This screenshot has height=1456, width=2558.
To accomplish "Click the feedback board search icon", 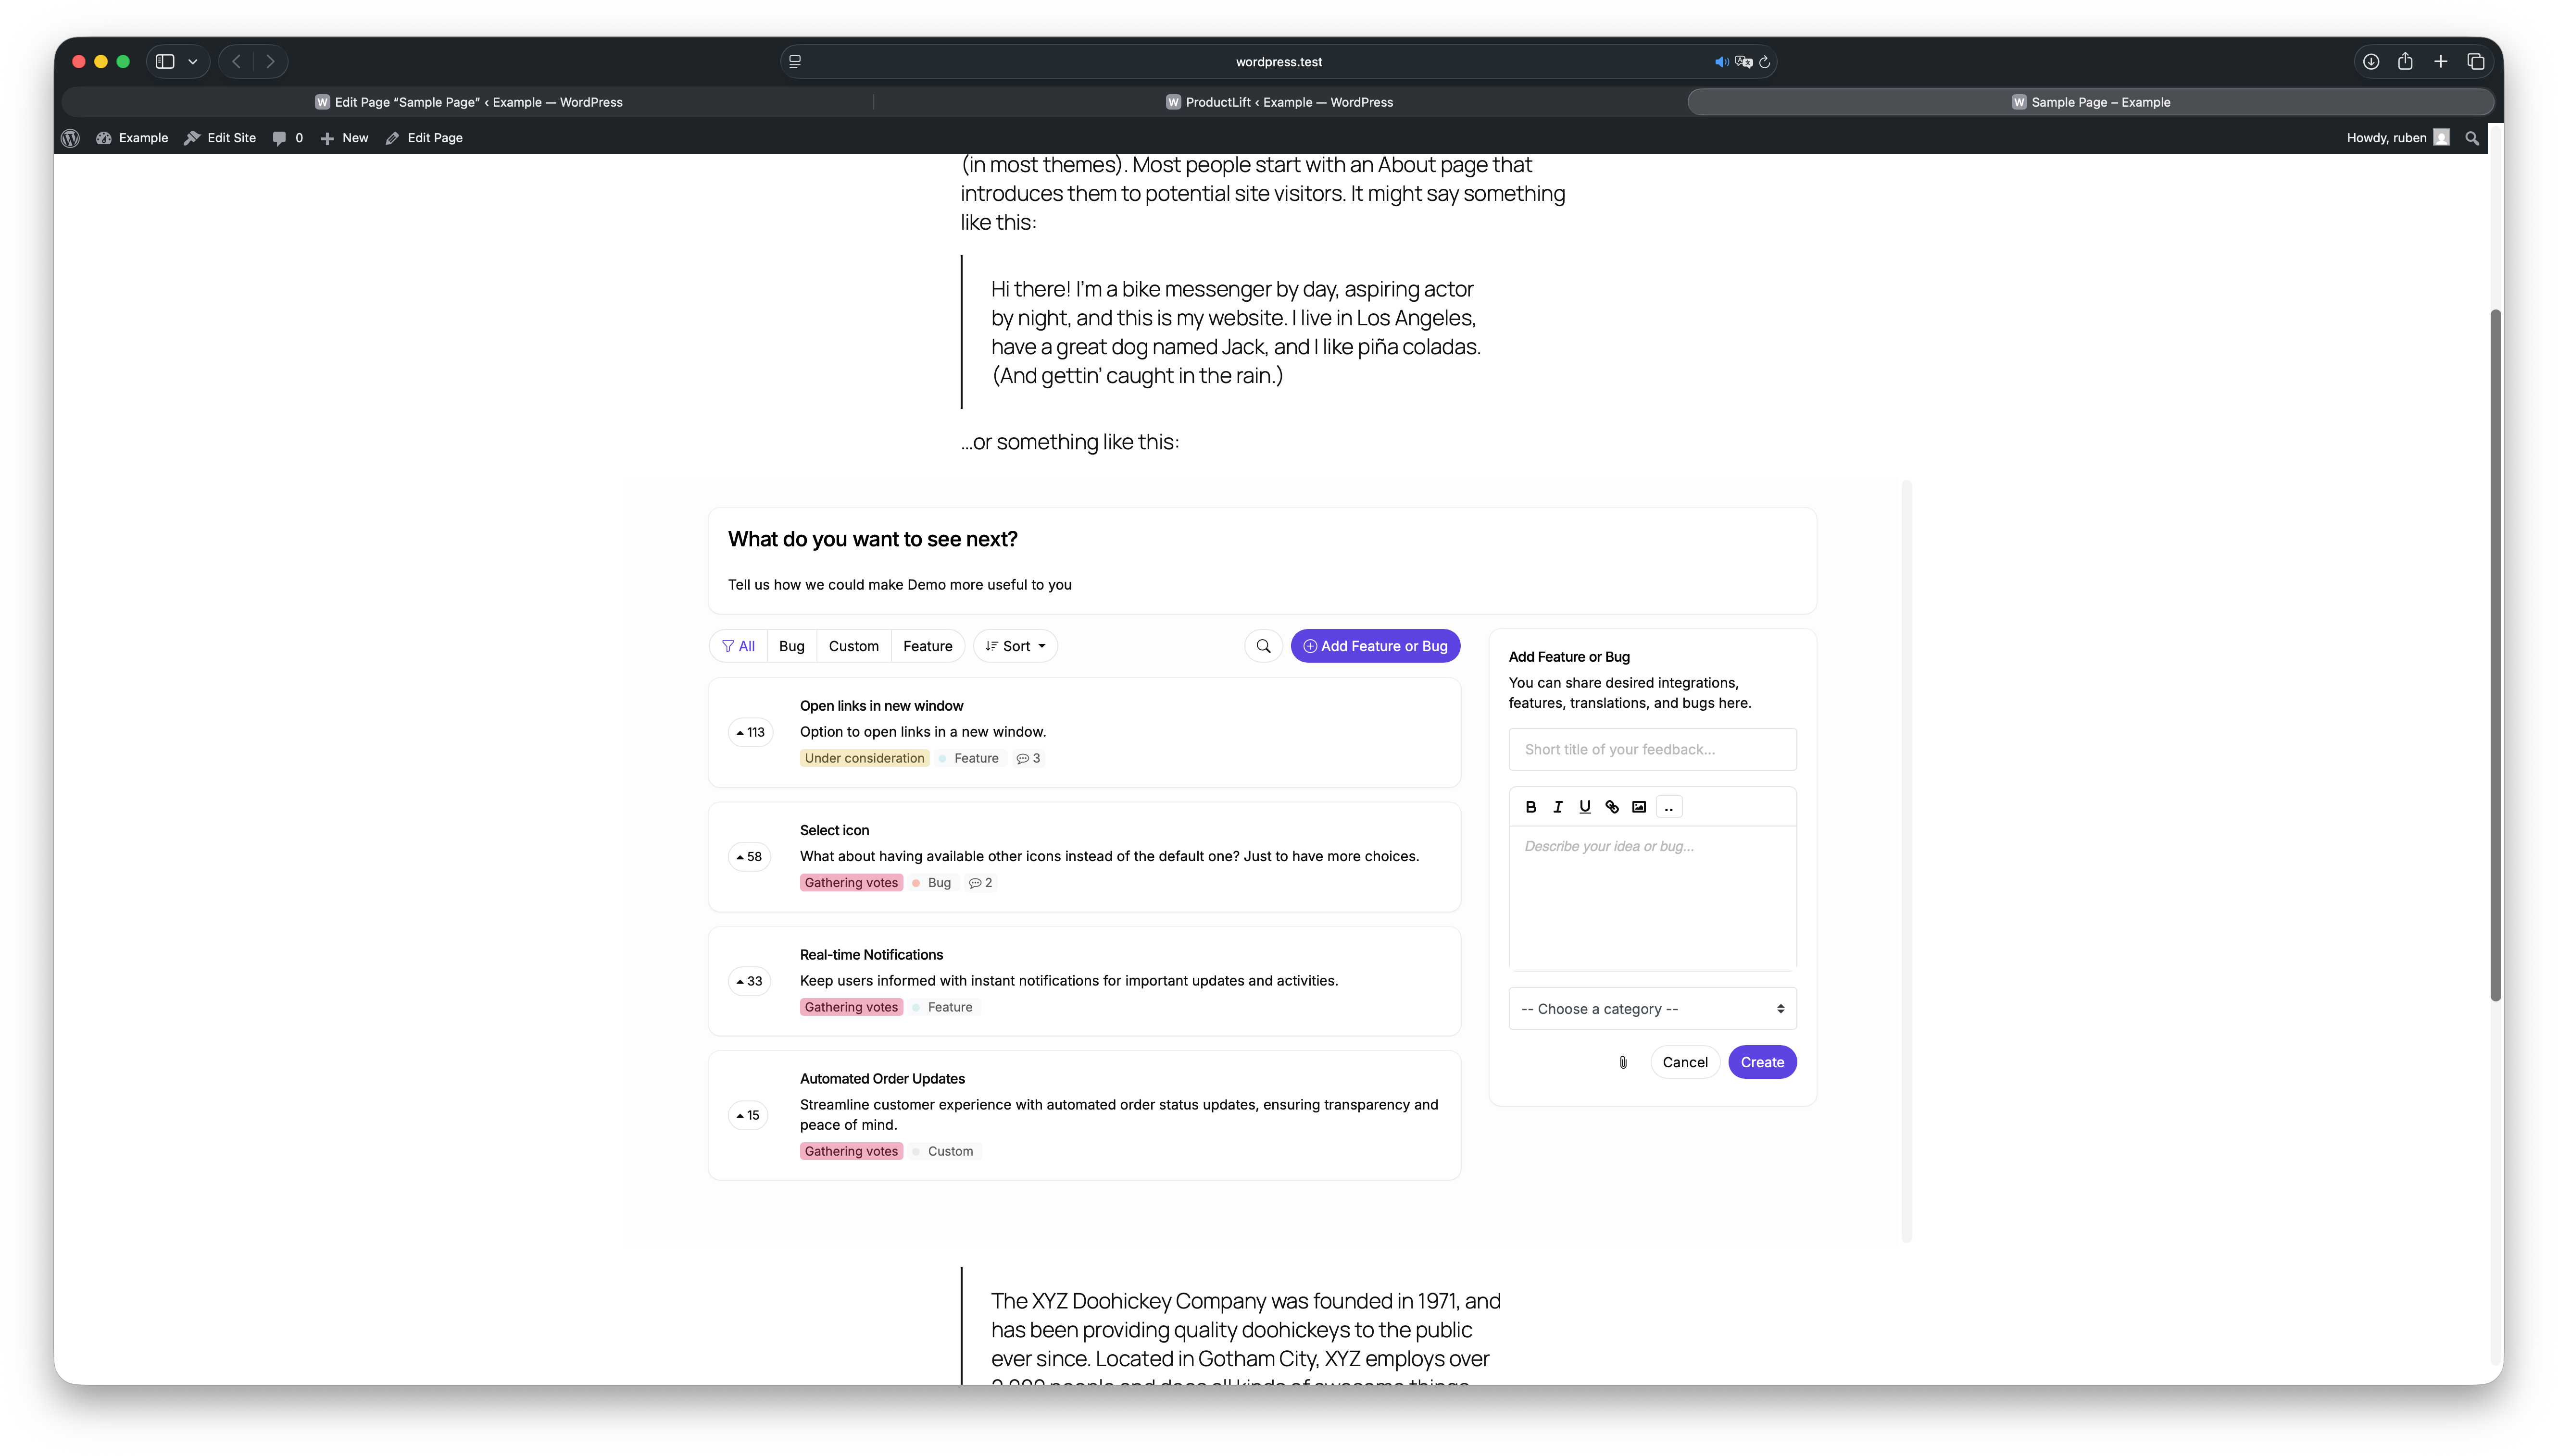I will coord(1264,646).
